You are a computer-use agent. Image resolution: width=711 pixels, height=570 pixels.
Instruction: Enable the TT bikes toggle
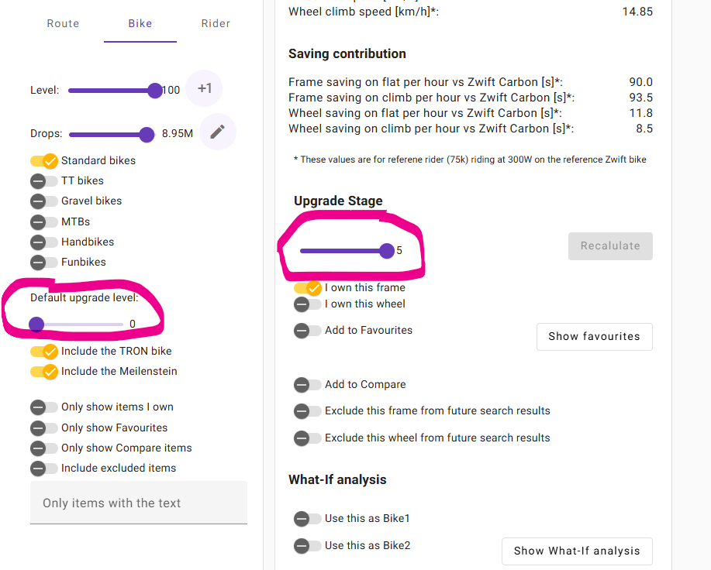[44, 181]
